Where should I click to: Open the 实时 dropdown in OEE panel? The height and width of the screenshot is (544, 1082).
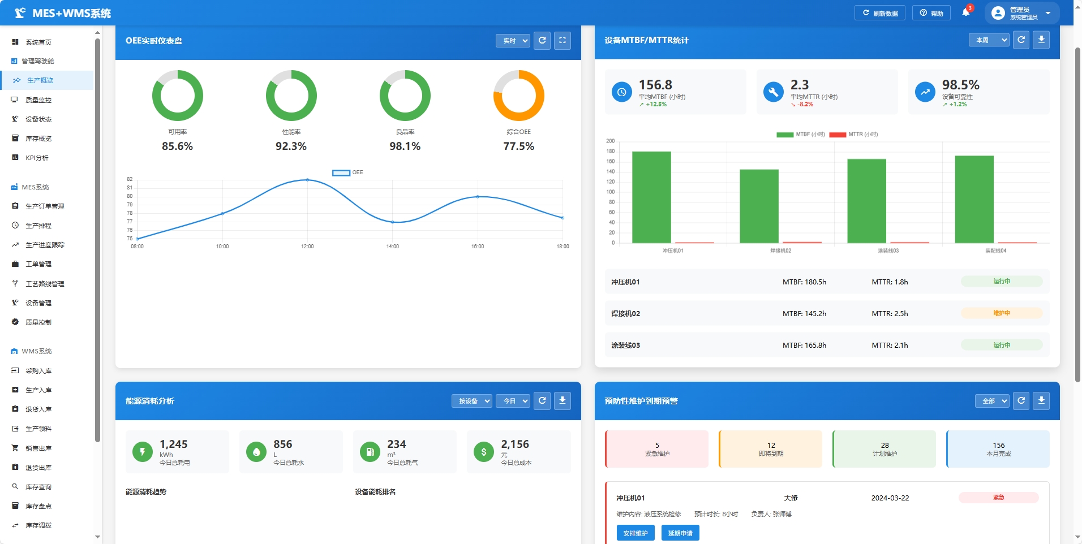pyautogui.click(x=513, y=41)
